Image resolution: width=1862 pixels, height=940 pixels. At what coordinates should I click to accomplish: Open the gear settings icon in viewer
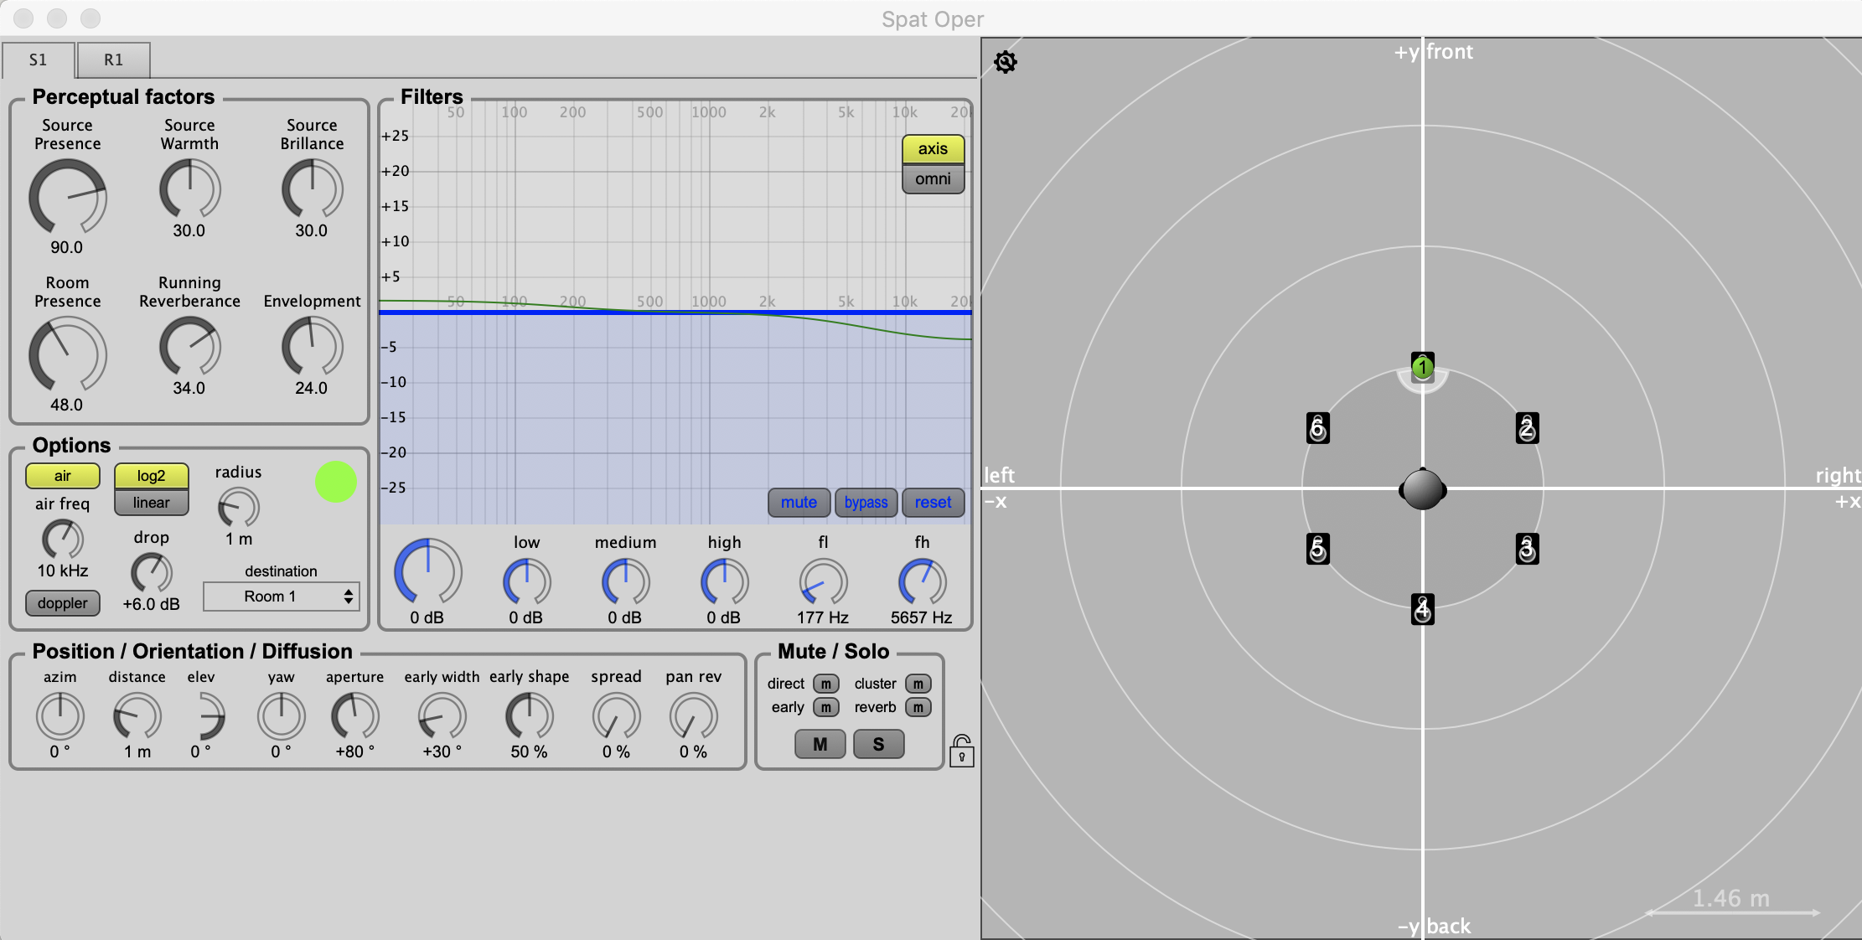pyautogui.click(x=1005, y=62)
